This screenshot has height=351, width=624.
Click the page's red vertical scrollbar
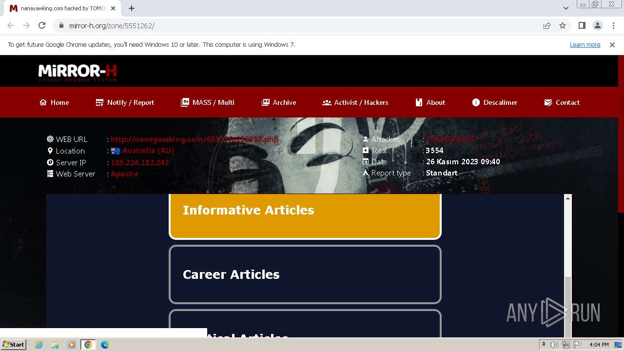click(x=621, y=134)
